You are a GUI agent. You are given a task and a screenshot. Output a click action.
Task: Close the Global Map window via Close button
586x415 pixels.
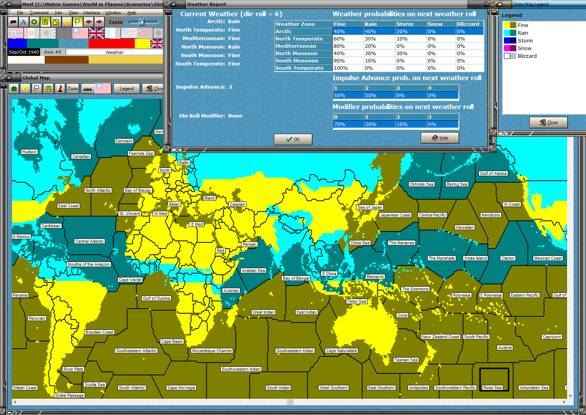tap(153, 89)
